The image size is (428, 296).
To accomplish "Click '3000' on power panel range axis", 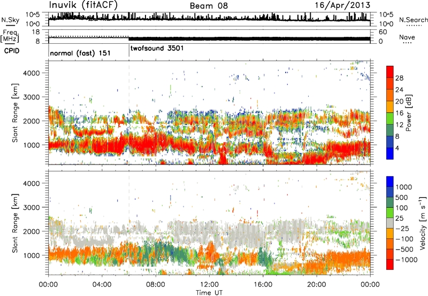I will coord(31,97).
